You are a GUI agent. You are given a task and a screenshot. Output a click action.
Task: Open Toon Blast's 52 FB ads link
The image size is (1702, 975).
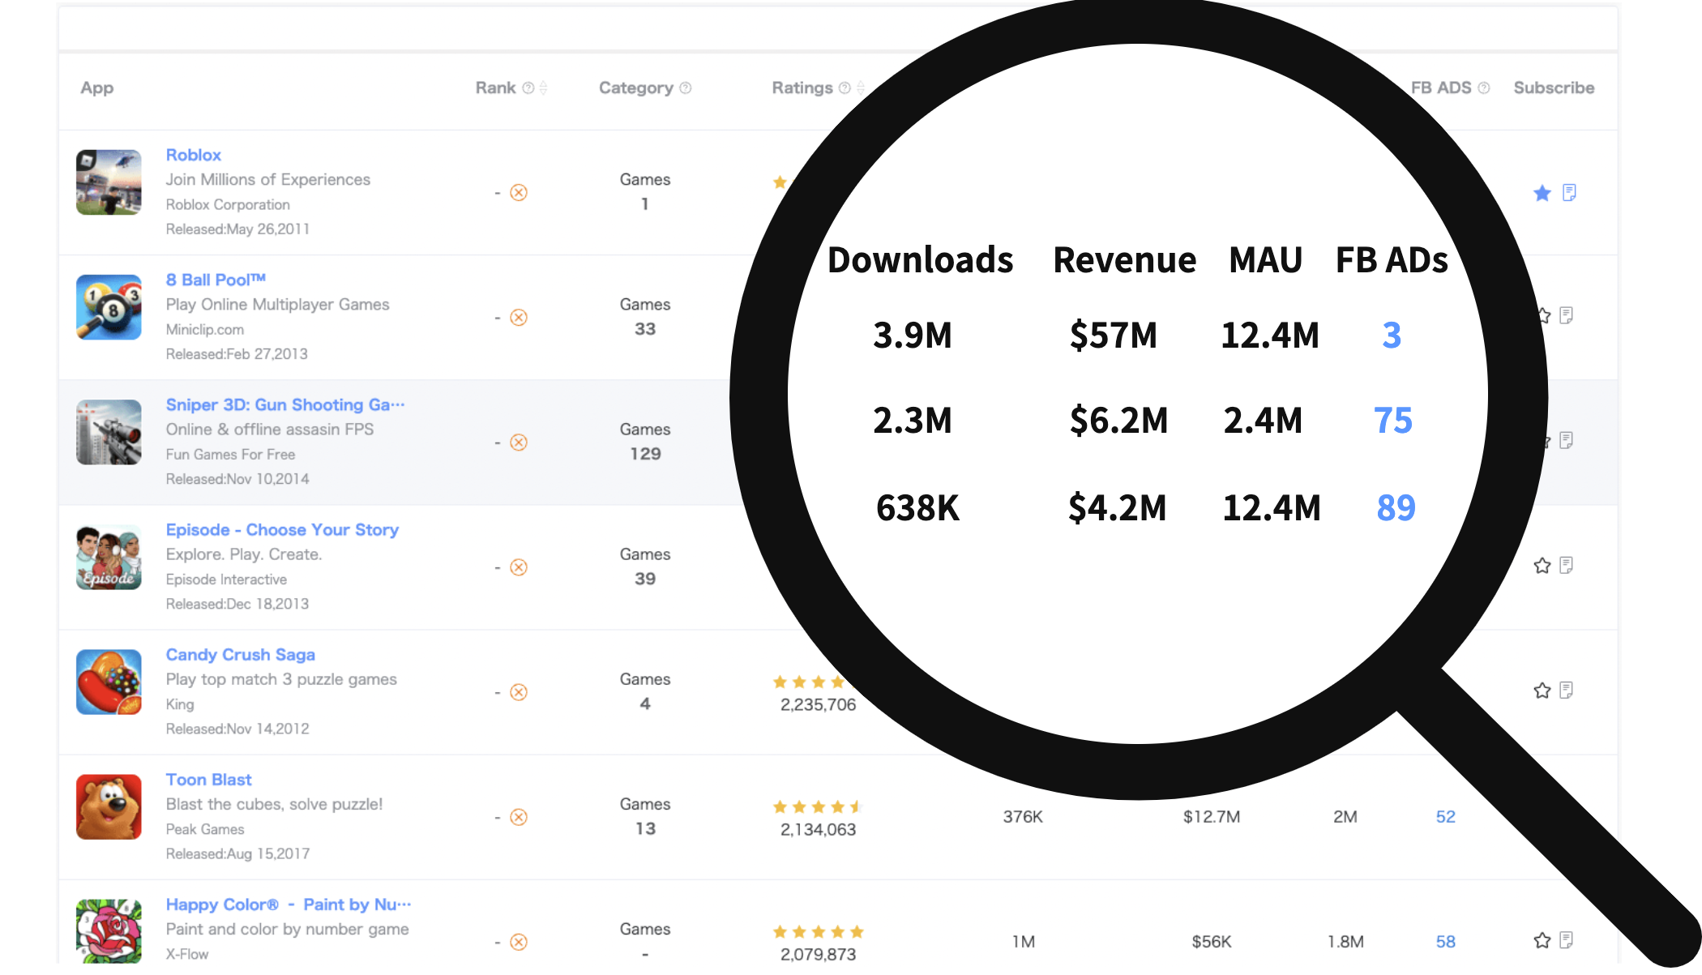(1445, 816)
